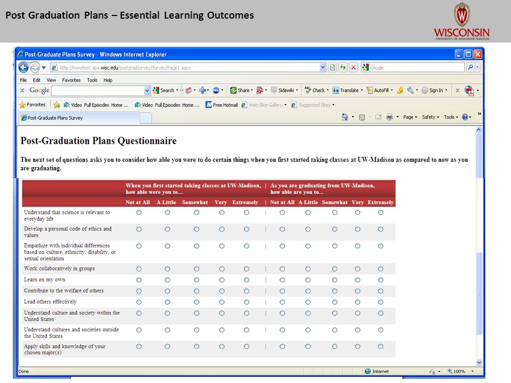
Task: Select first-started 'Extremely' for Contribute to welfare of others
Action: [246, 291]
